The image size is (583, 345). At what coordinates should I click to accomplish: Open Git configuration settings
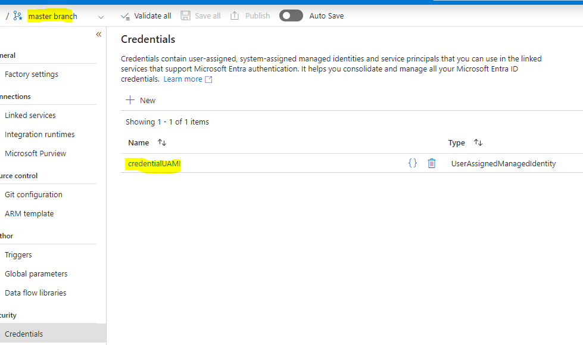click(x=33, y=194)
